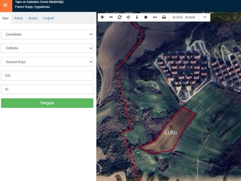
Task: Open the Gelibolu district dropdown
Action: point(47,48)
